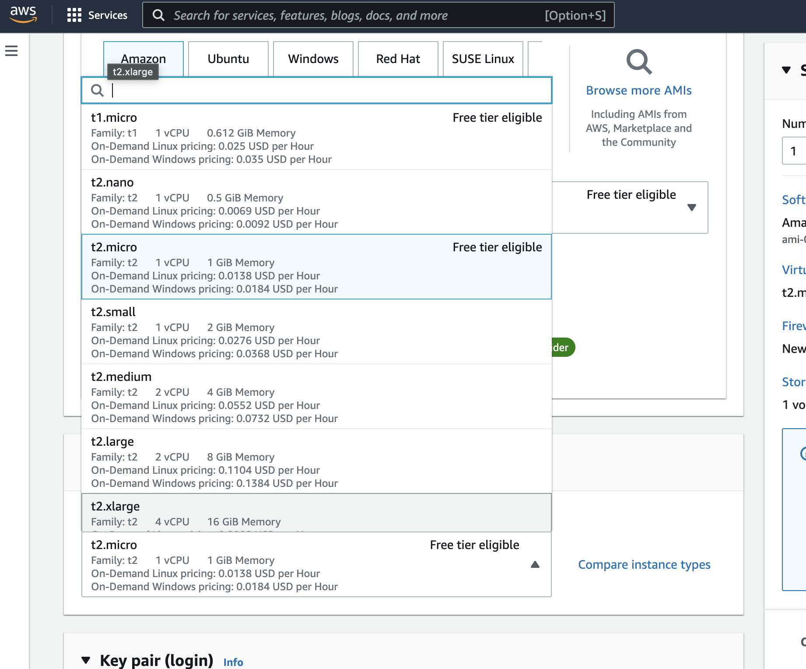Image resolution: width=806 pixels, height=669 pixels.
Task: Switch to the Ubuntu AMI tab
Action: (x=228, y=59)
